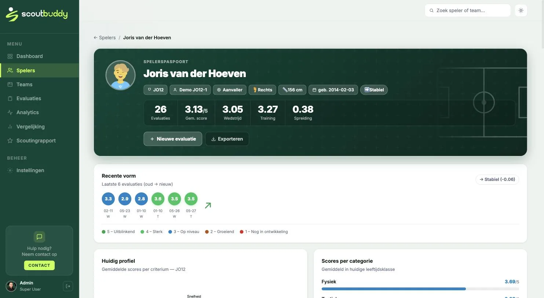Open the Vergelijking page
The height and width of the screenshot is (298, 544).
pos(39,127)
